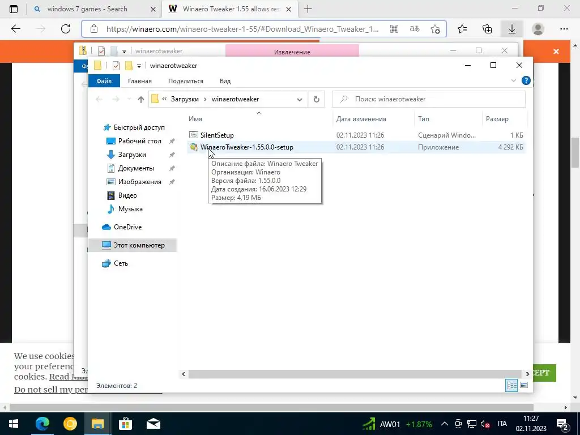Open the Извлечение tab in back window

click(x=292, y=52)
